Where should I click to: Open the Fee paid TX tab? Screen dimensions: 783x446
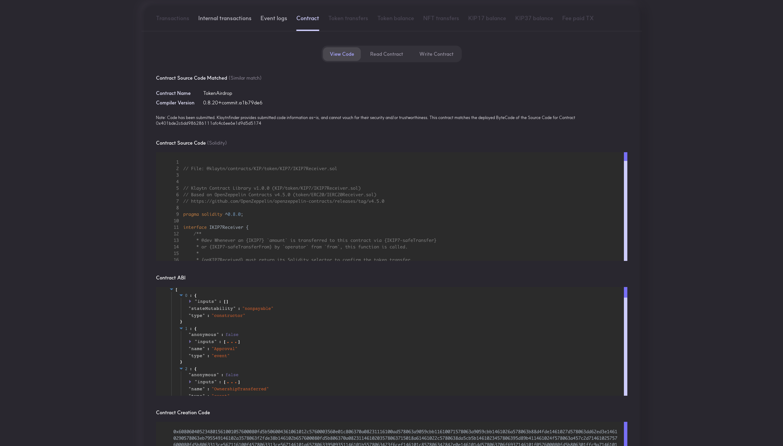[x=578, y=18]
